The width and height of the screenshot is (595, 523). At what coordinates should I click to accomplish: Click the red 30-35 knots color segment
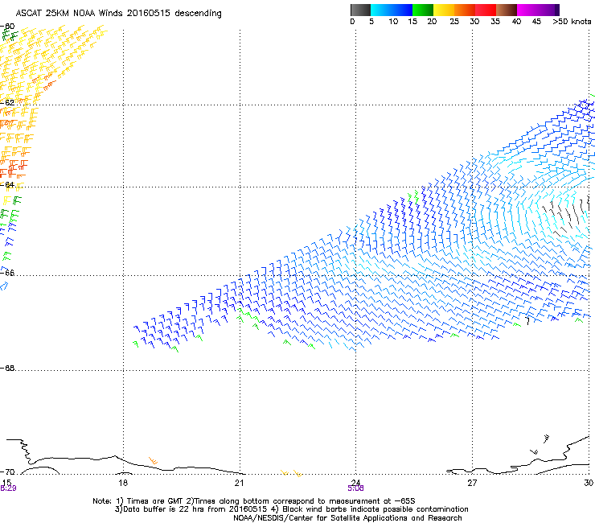click(486, 10)
